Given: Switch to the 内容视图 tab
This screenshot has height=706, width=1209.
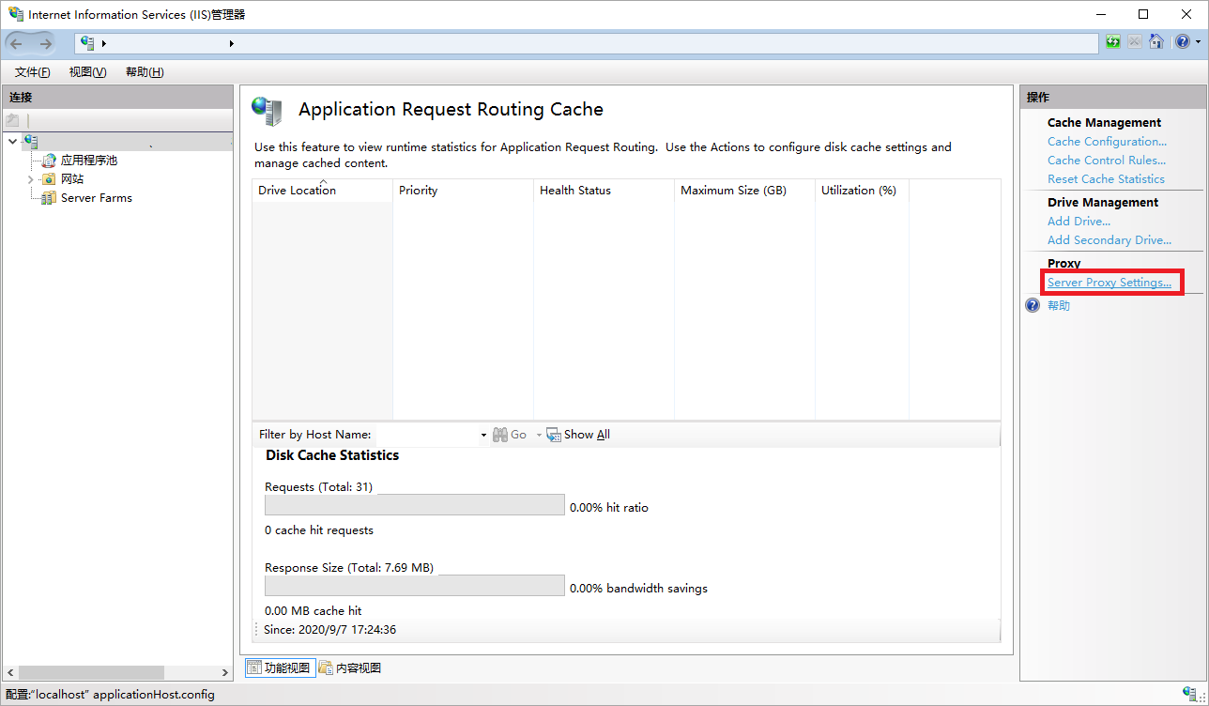Looking at the screenshot, I should coord(350,668).
